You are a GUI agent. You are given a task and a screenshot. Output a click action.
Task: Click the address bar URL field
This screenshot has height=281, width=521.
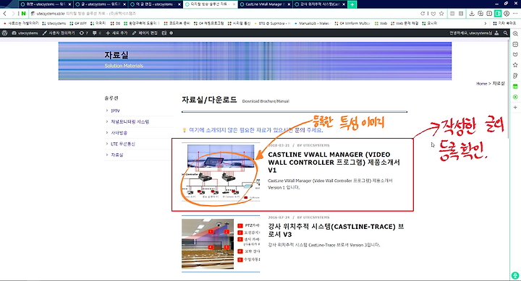[x=223, y=14]
